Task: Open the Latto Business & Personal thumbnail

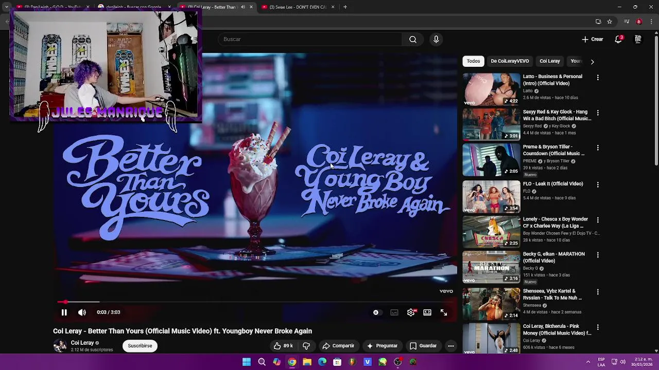Action: [491, 89]
